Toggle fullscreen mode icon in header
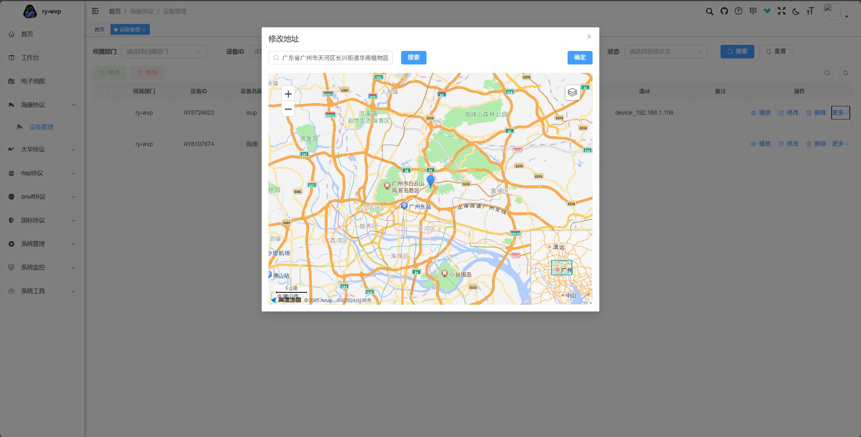The image size is (861, 437). pyautogui.click(x=781, y=11)
